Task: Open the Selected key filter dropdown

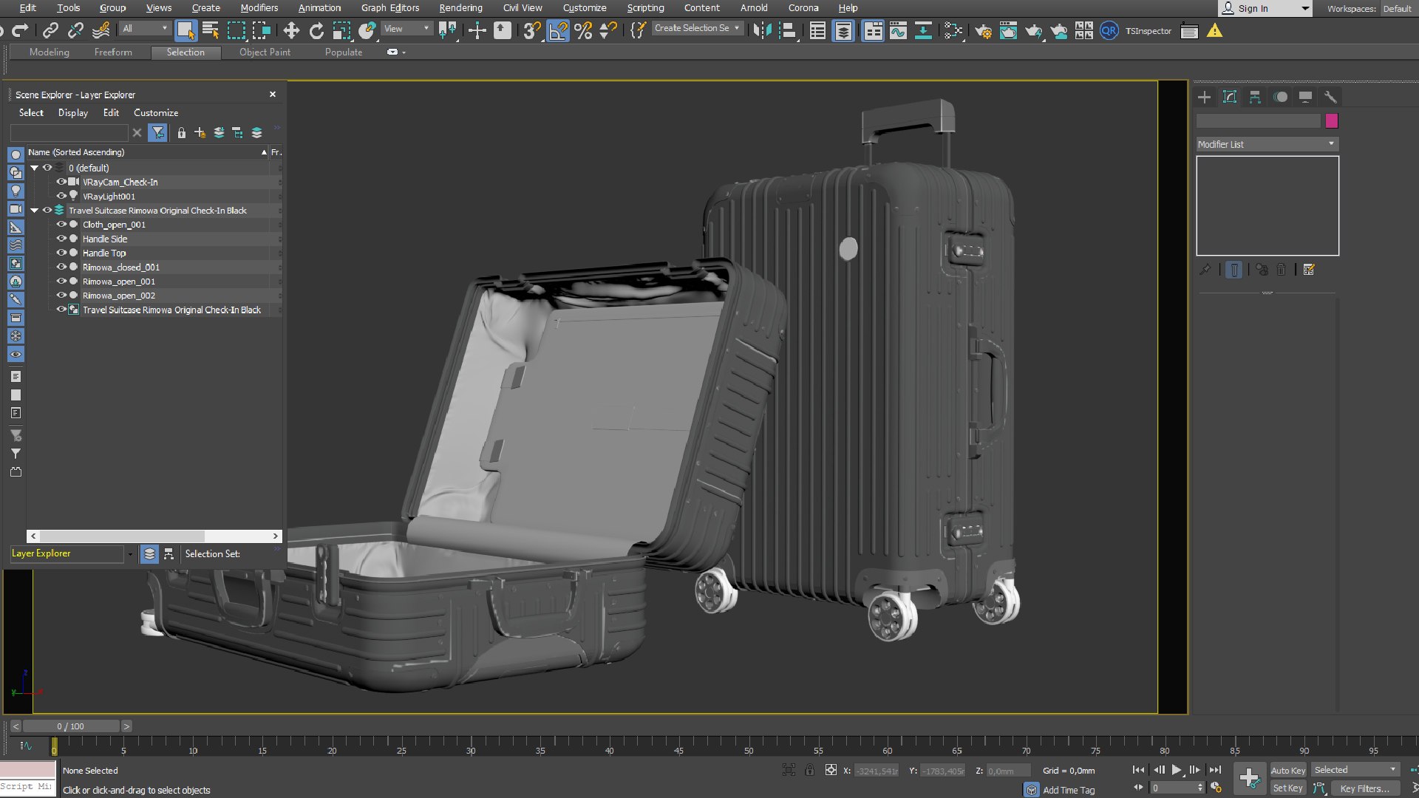Action: tap(1355, 770)
